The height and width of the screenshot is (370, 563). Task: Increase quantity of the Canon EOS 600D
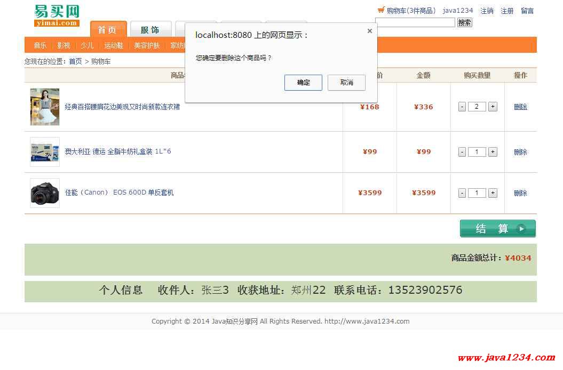(493, 193)
